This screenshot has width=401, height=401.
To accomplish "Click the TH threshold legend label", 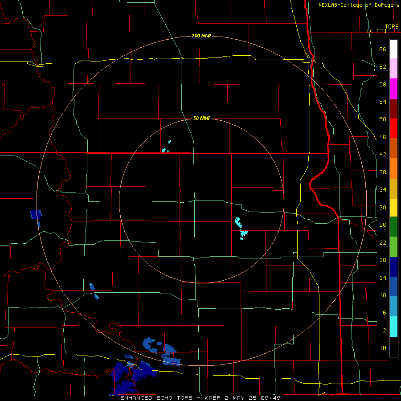I will tap(383, 348).
